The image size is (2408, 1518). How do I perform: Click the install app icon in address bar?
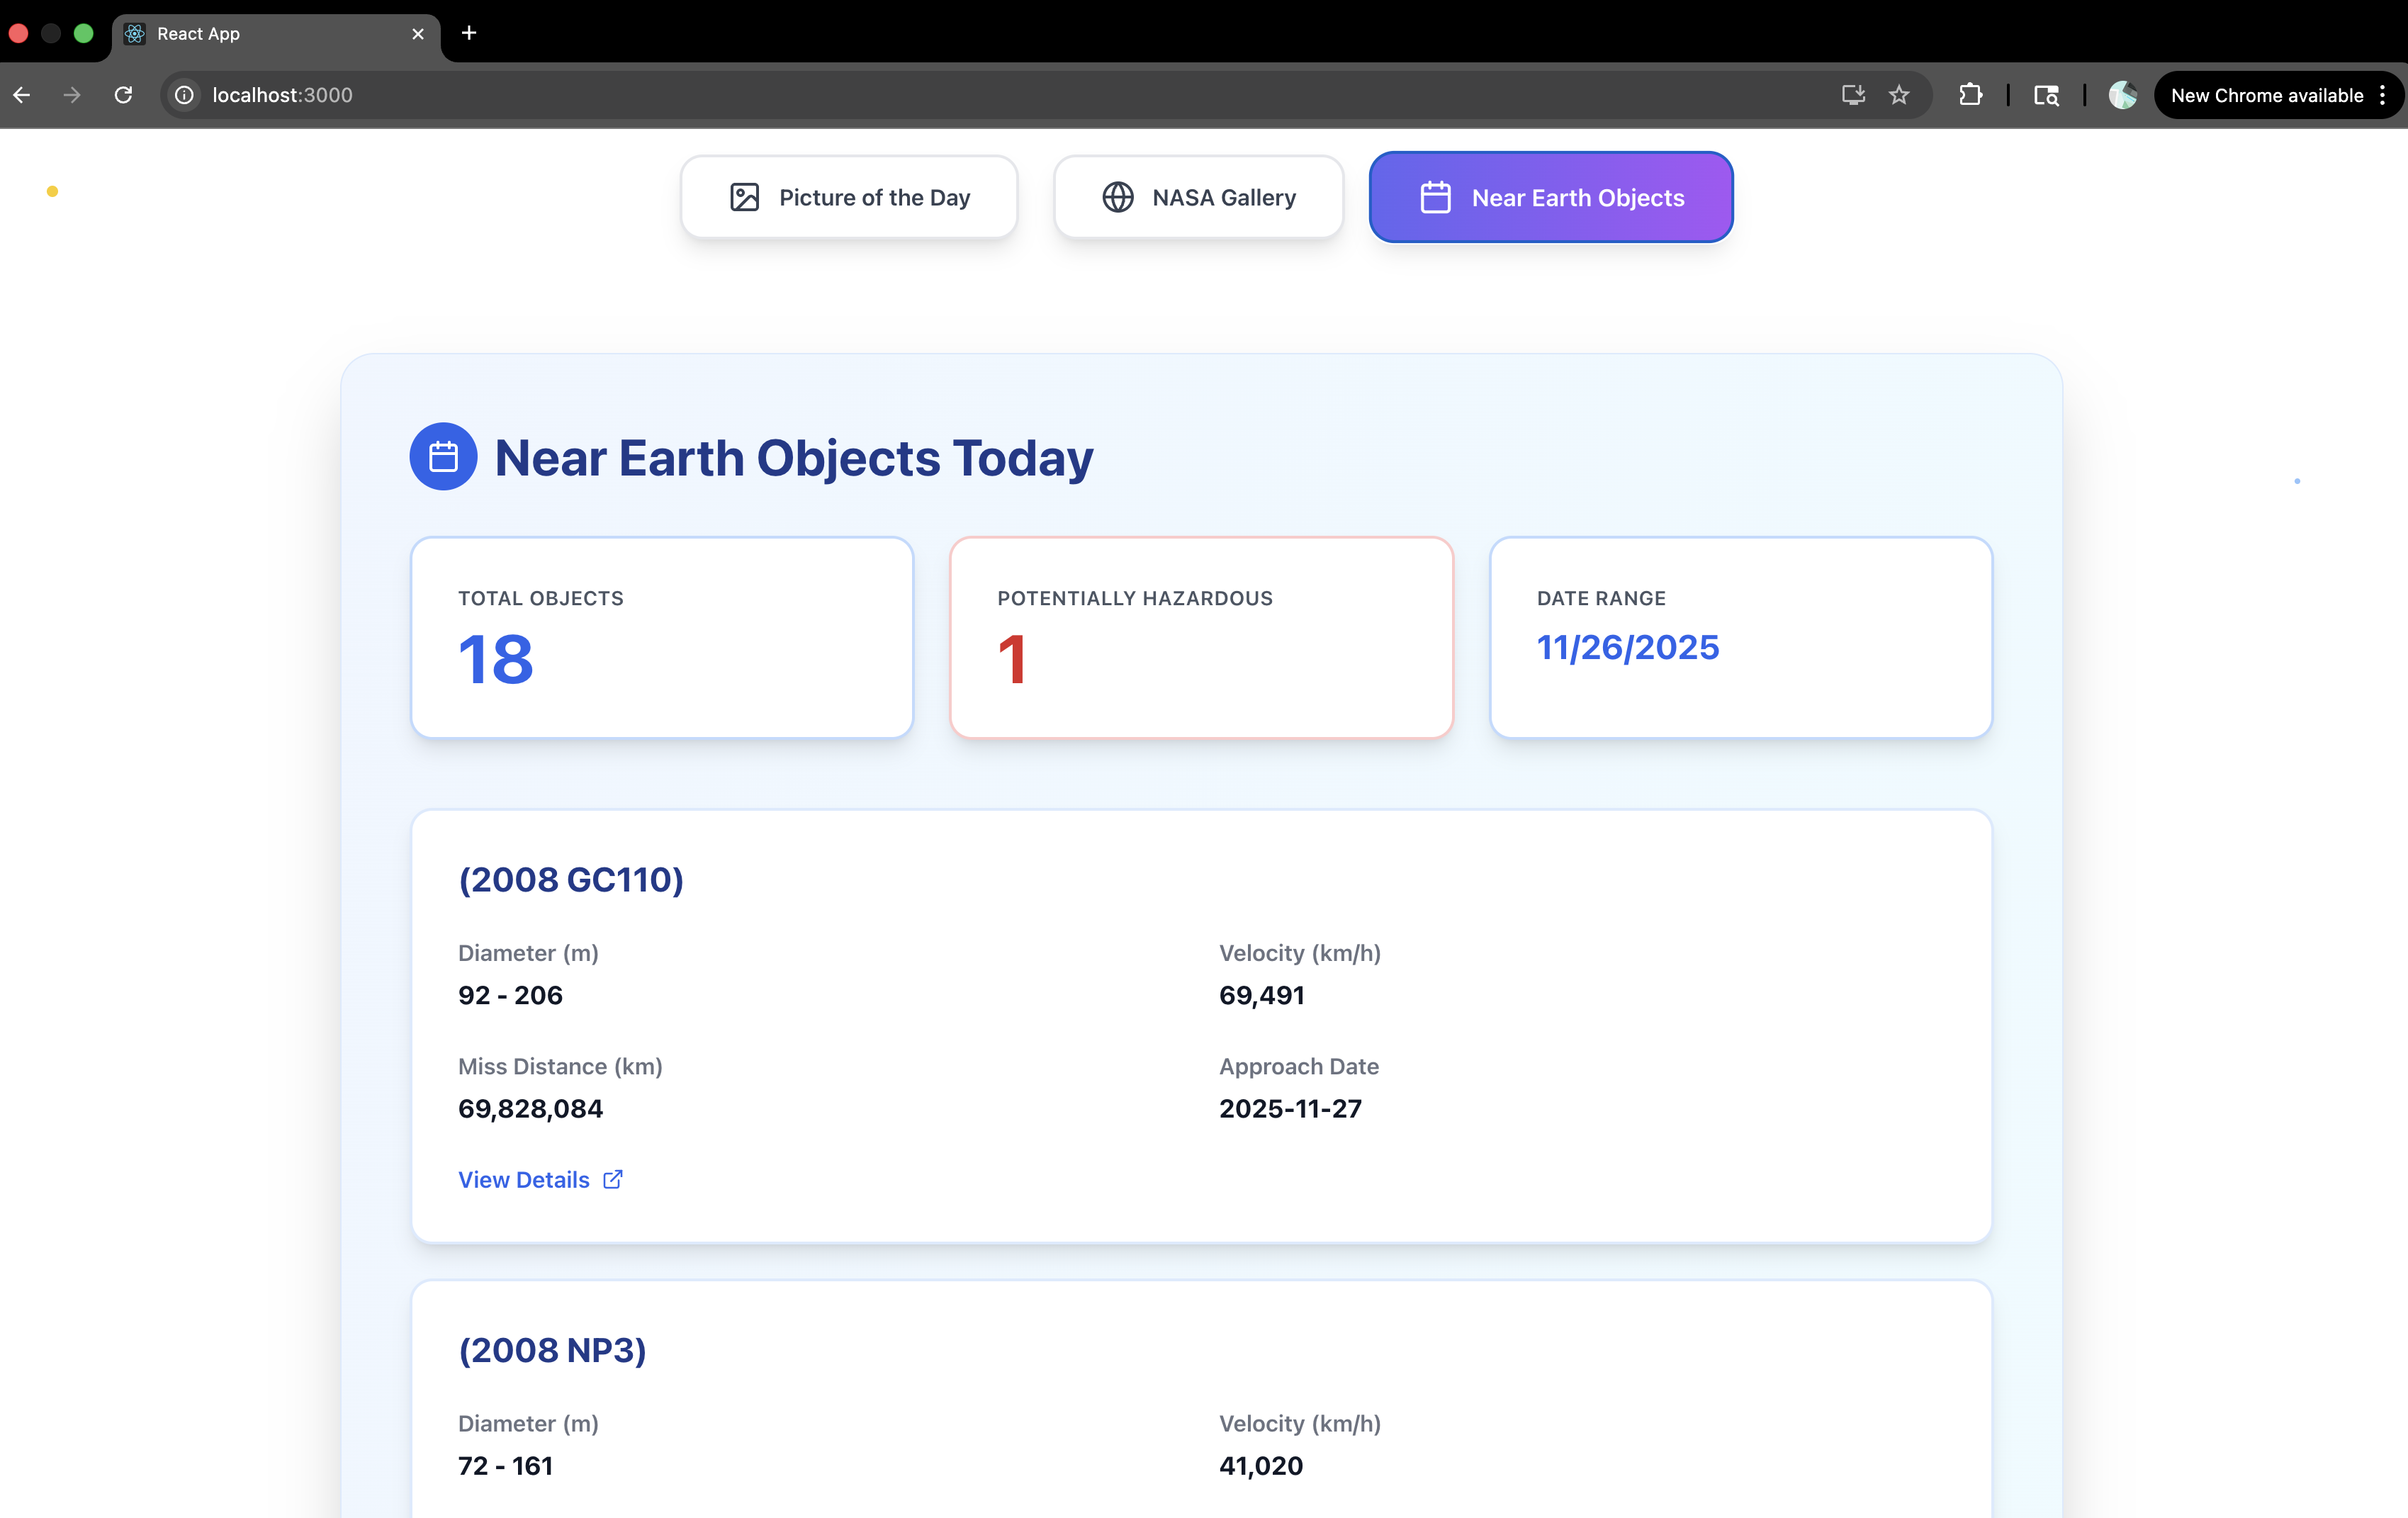pyautogui.click(x=1853, y=95)
